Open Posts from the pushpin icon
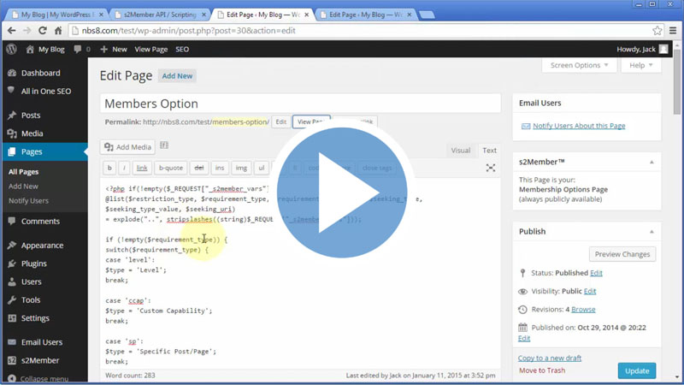684x385 pixels. [x=11, y=115]
